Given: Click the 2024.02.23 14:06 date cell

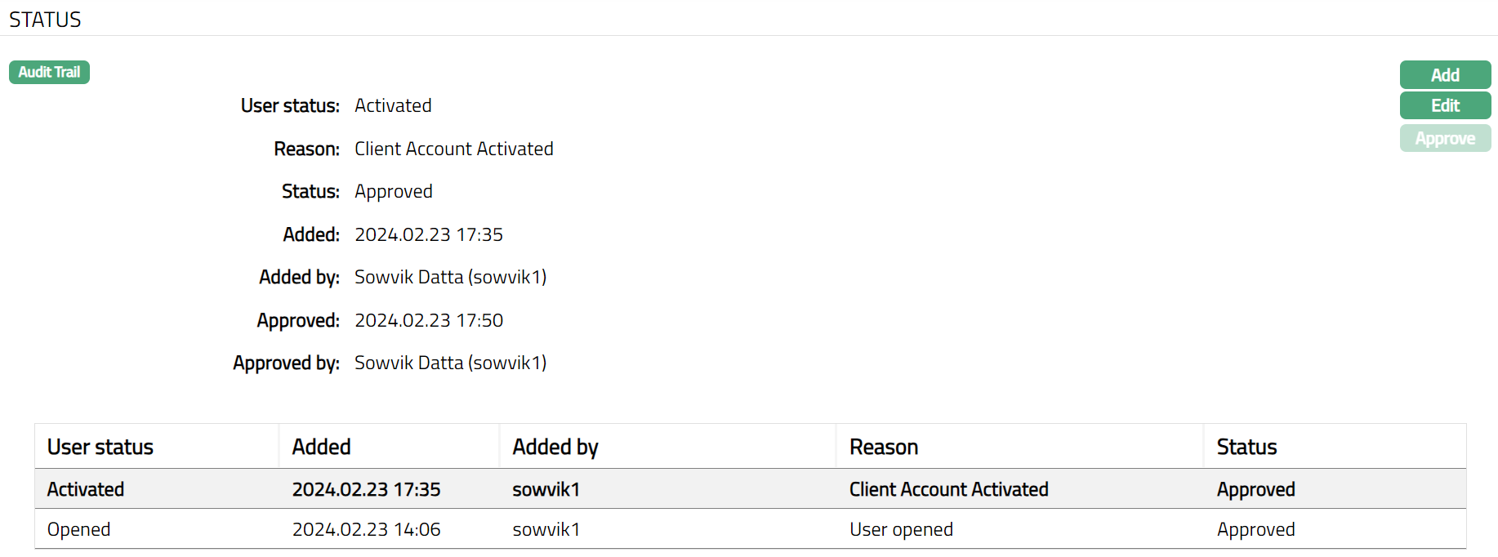Looking at the screenshot, I should tap(366, 529).
